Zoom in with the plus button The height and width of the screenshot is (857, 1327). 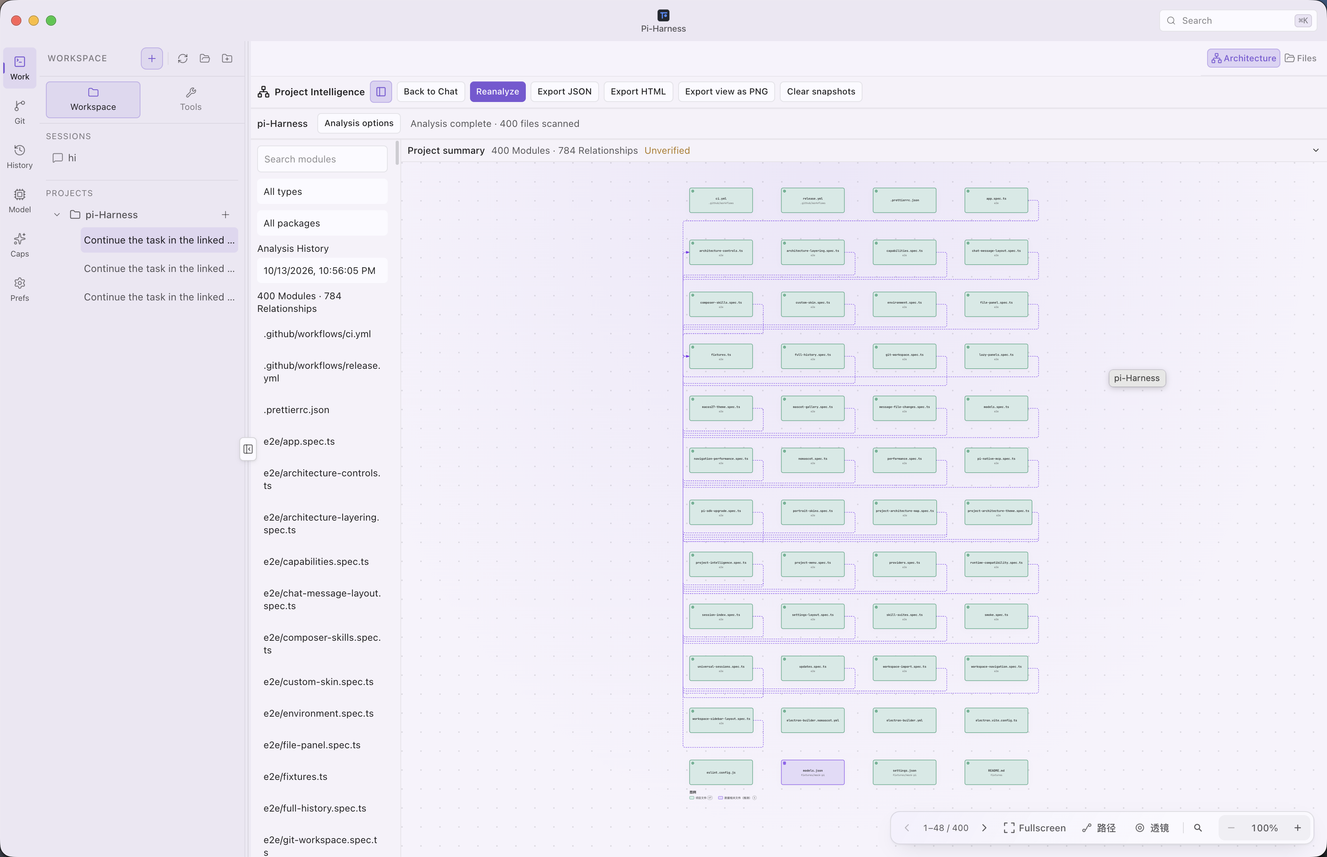1297,828
